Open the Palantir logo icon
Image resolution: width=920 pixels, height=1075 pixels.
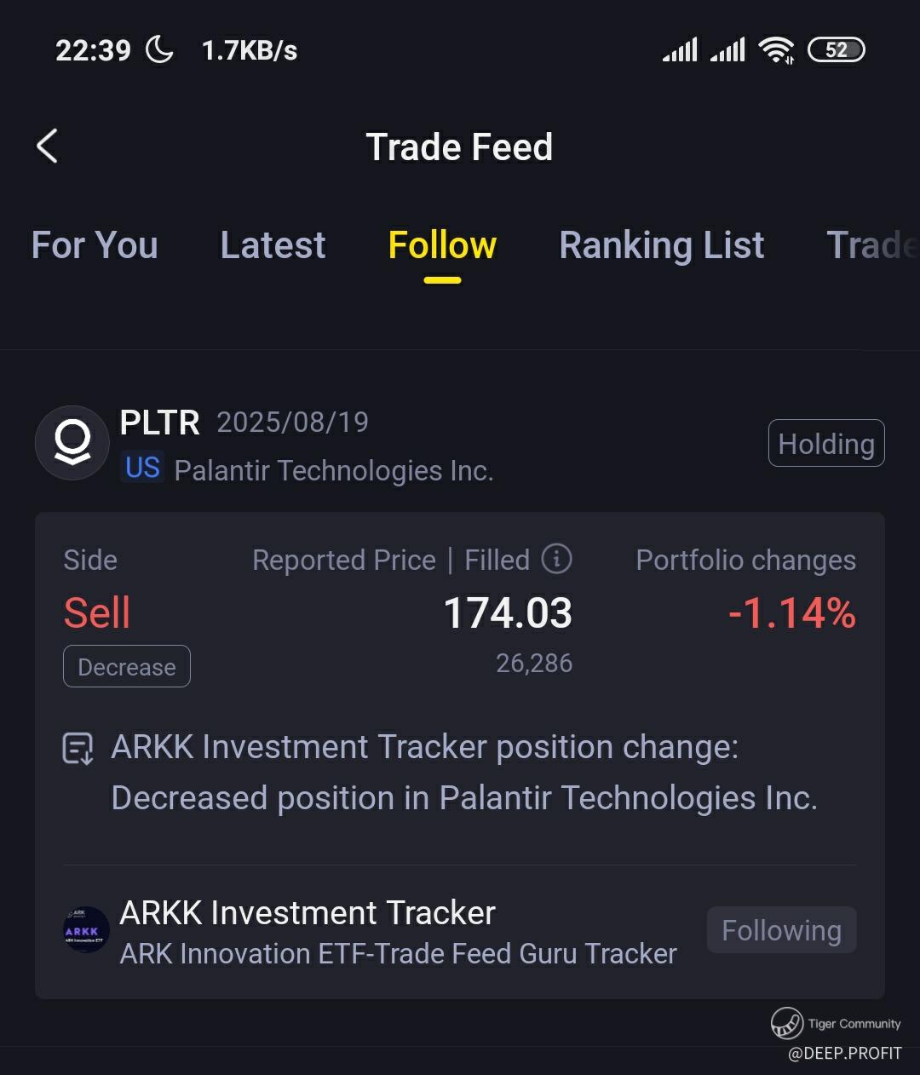(x=72, y=443)
